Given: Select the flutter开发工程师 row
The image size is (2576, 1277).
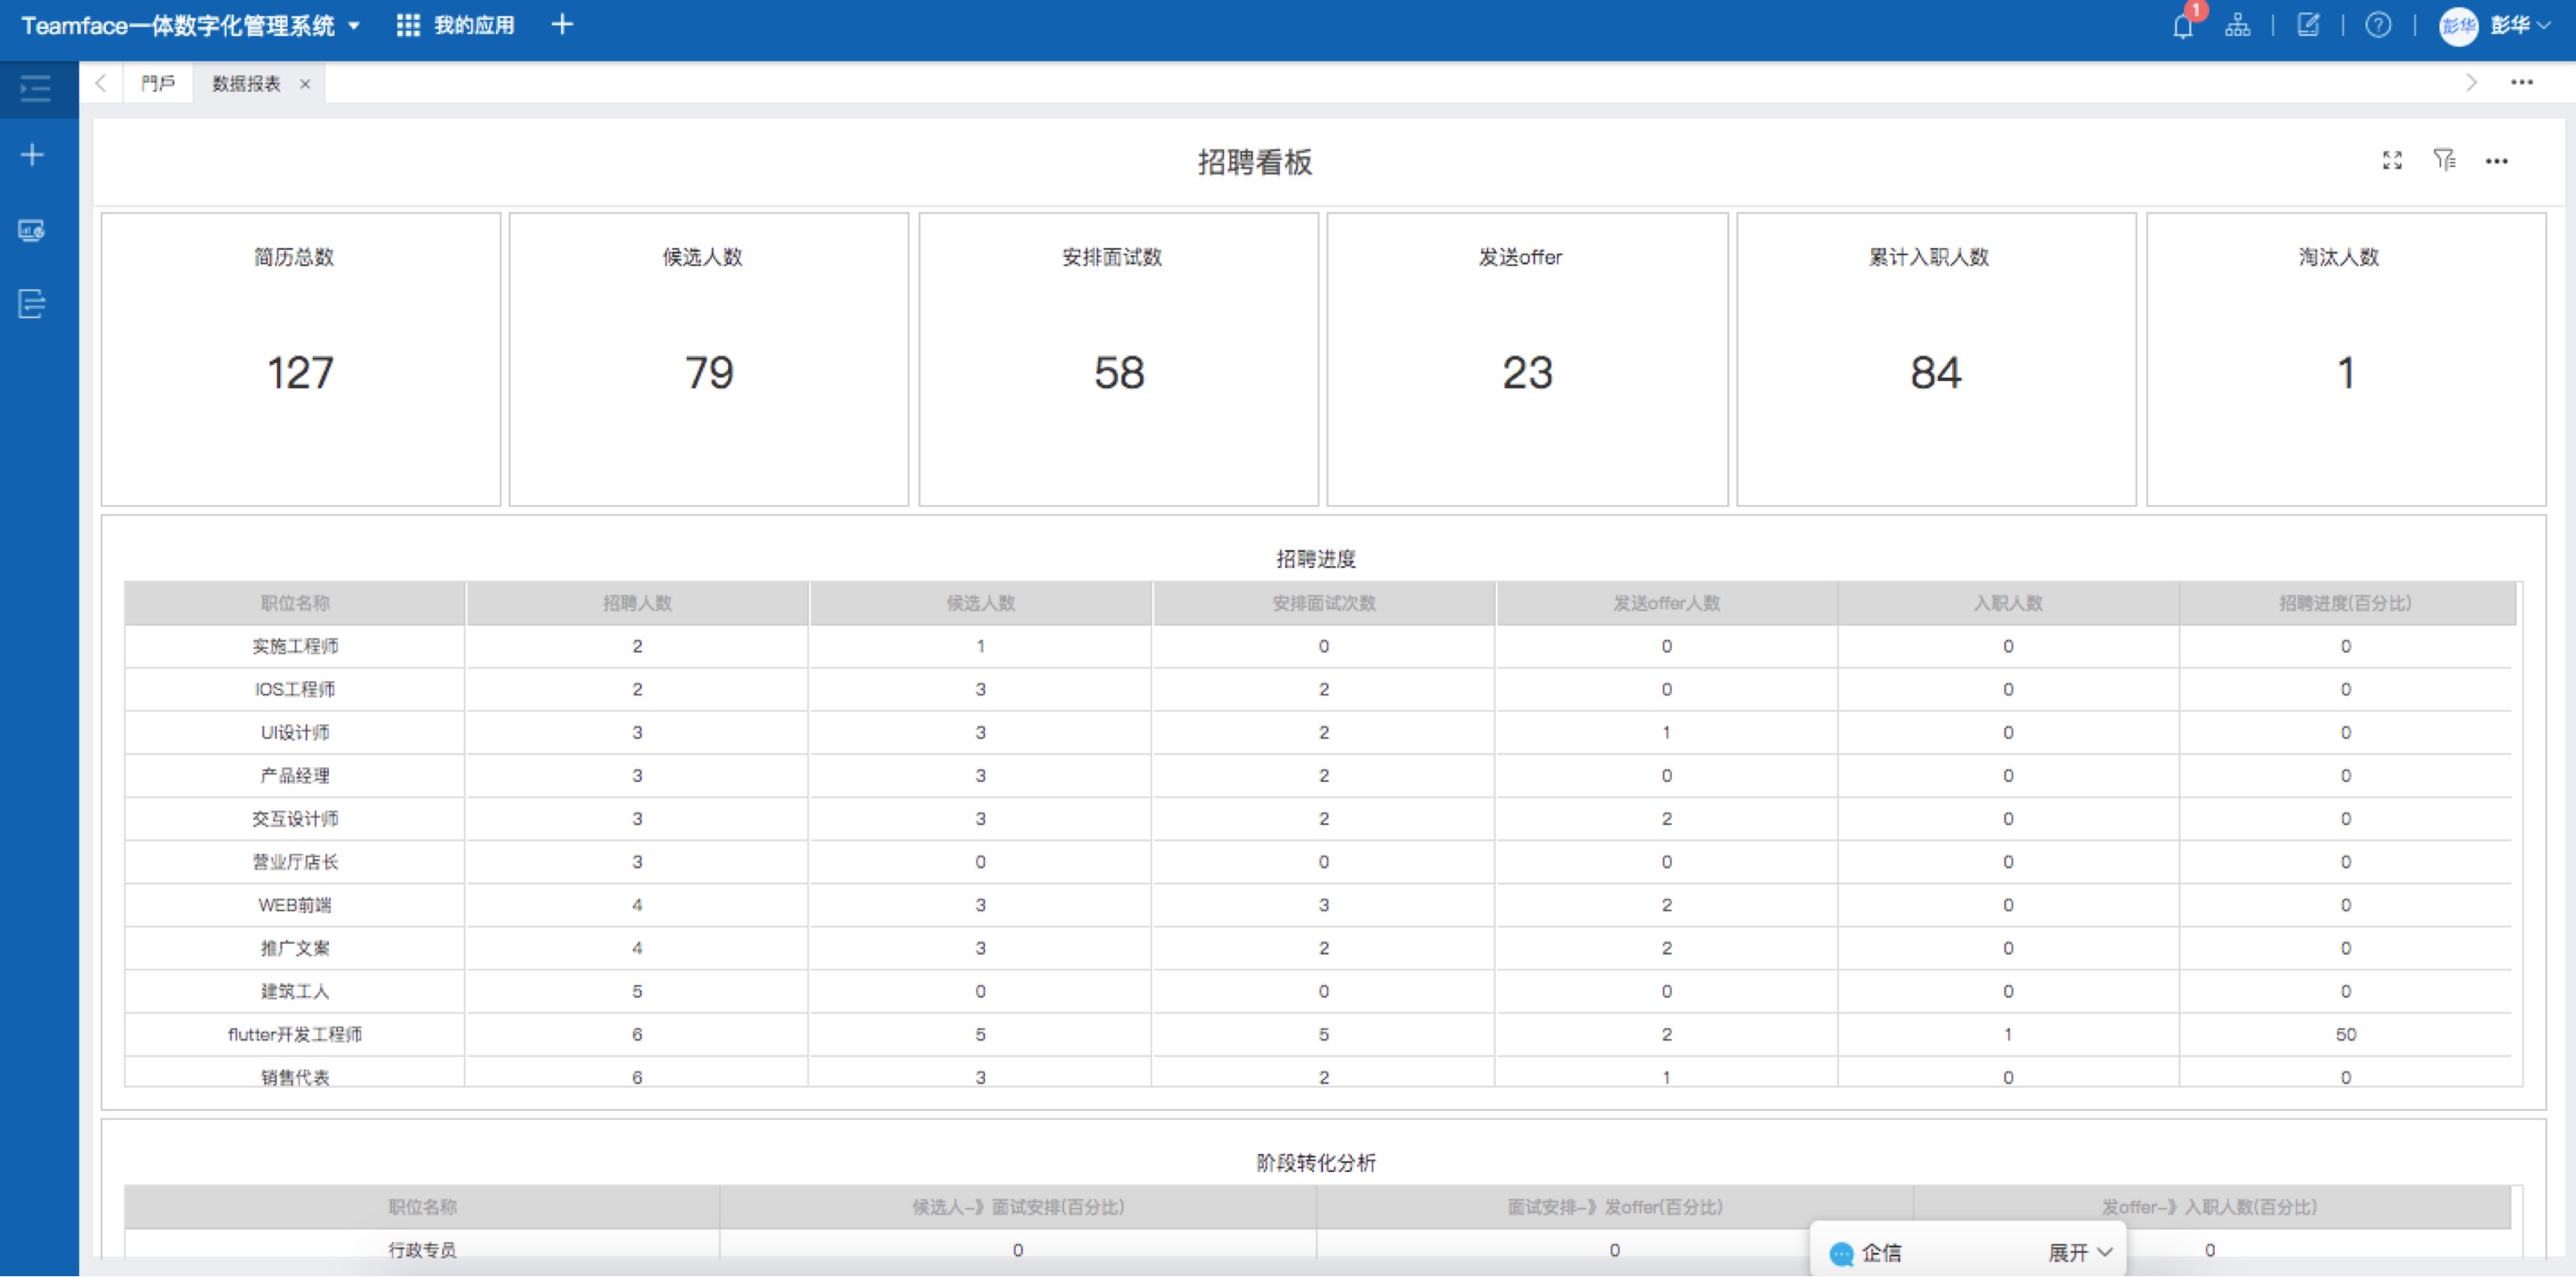Looking at the screenshot, I should 1318,1034.
